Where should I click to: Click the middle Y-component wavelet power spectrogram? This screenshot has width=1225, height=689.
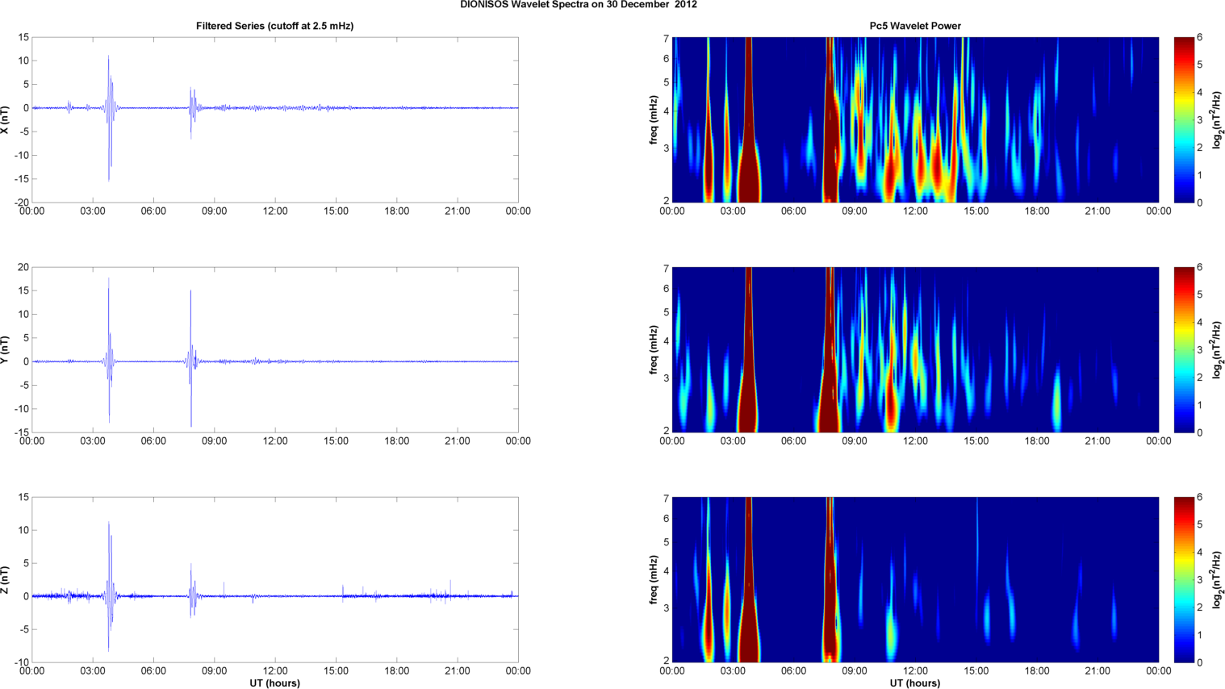pos(915,349)
